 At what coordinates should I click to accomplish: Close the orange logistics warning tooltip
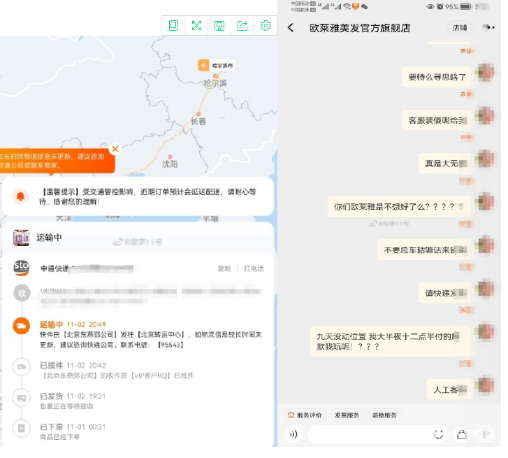point(115,149)
